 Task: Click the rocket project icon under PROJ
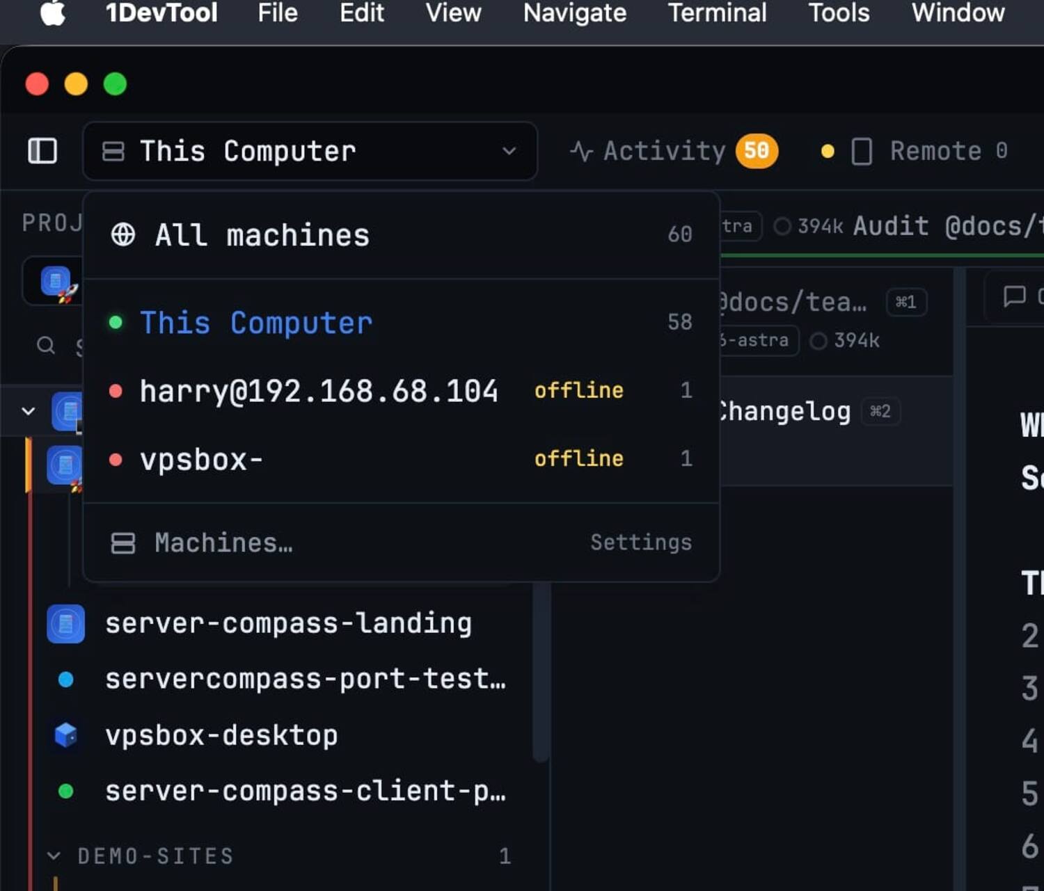59,284
